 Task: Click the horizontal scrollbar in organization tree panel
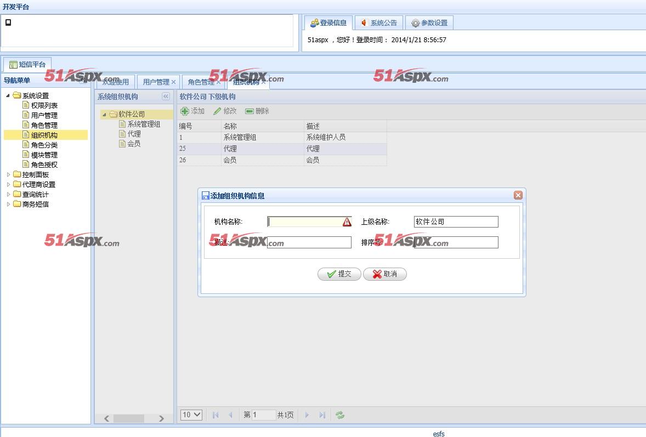128,418
